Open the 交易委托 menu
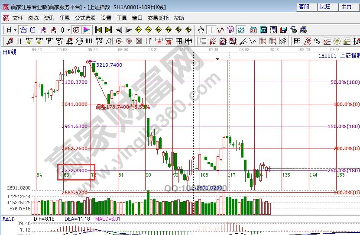The image size is (360, 235). (x=158, y=18)
